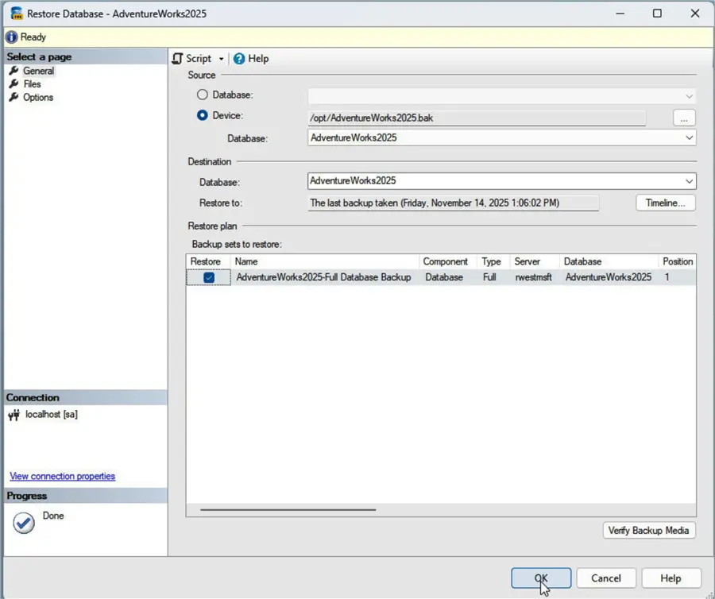Click localhost [sa] connection text

pos(52,415)
